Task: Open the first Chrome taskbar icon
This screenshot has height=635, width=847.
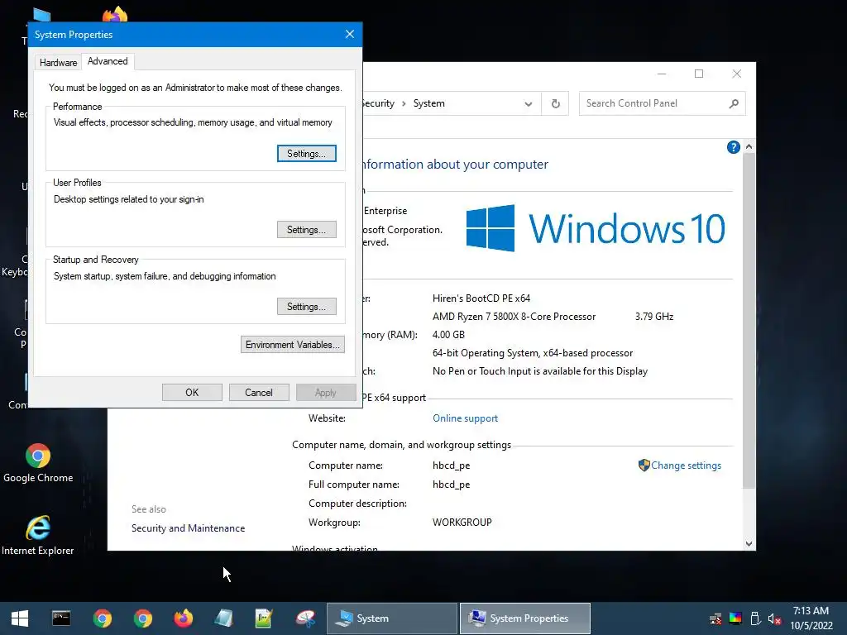Action: 102,618
